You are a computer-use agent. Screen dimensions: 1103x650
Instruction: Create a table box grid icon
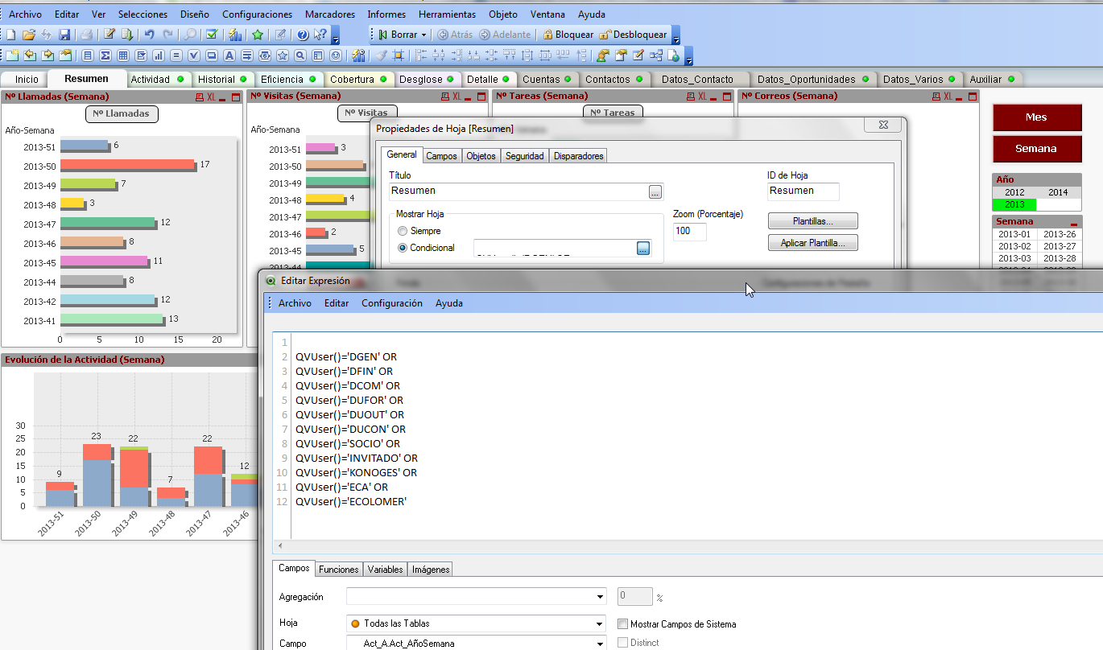[x=122, y=56]
